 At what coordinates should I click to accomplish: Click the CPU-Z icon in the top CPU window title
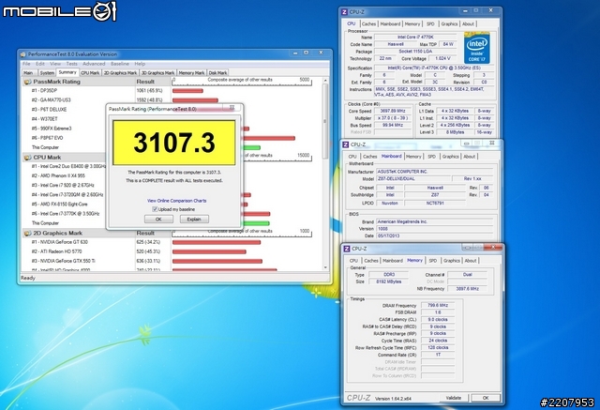(344, 12)
